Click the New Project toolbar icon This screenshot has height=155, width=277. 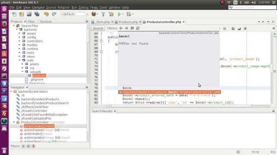click(x=22, y=14)
